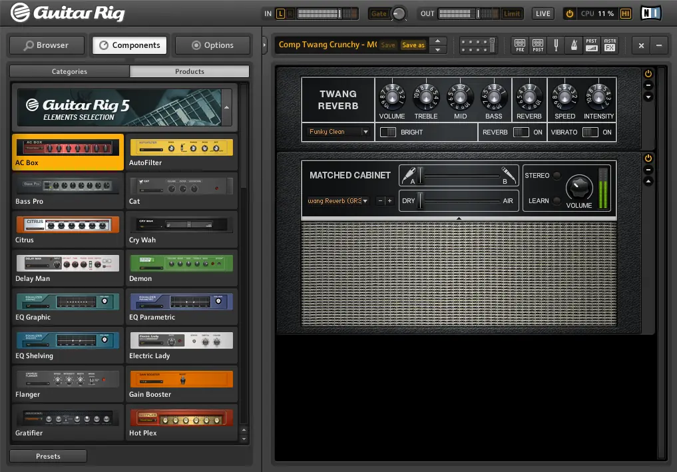Click the Matched Cabinet VOLUME knob
This screenshot has width=677, height=472.
578,188
